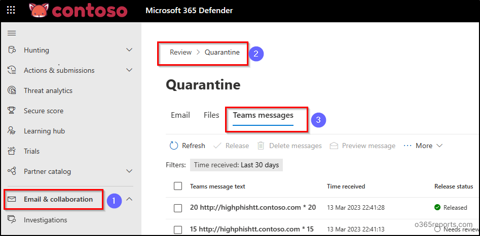480x236 pixels.
Task: Collapse Email & collaboration chevron
Action: (129, 199)
